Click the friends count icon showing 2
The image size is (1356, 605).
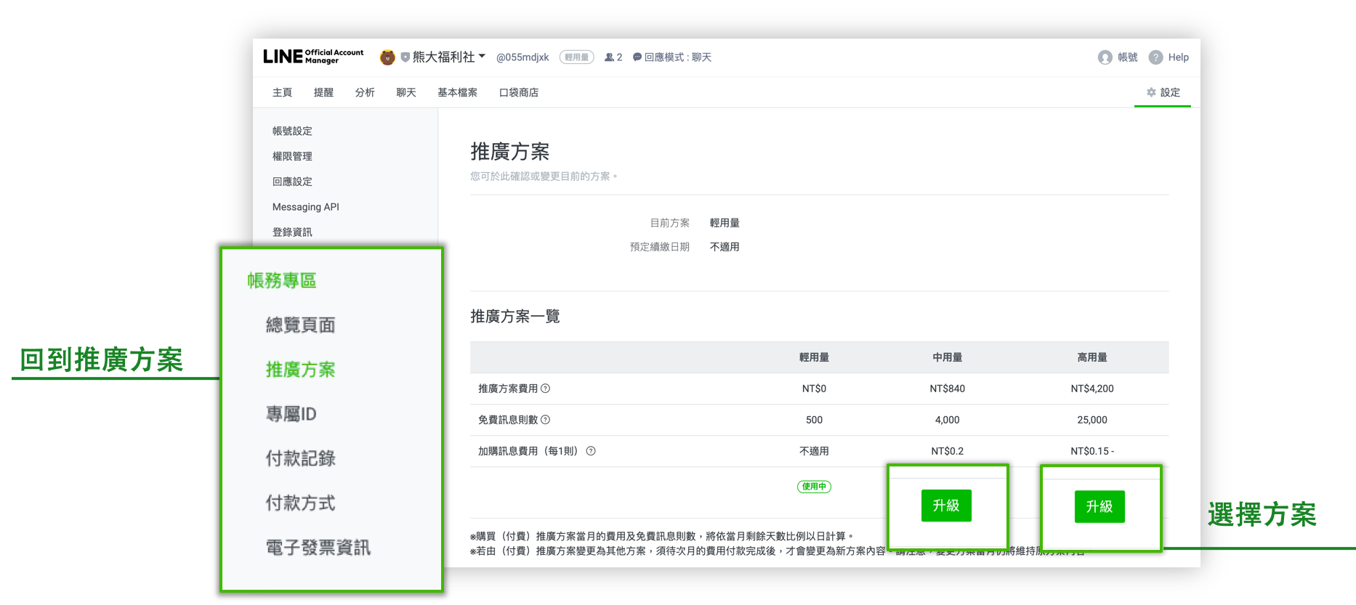[x=613, y=57]
